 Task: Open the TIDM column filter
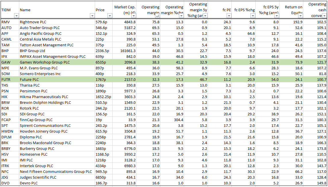click(17, 16)
